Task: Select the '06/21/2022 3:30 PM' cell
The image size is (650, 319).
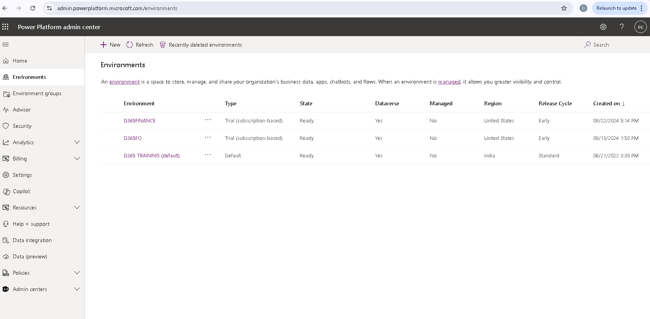Action: tap(616, 156)
